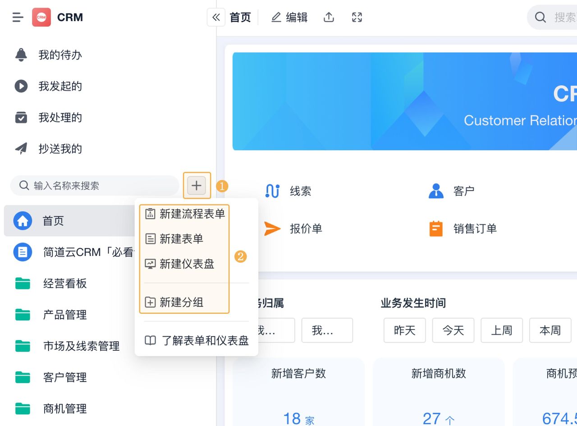
Task: Click the 编辑 (Edit) button
Action: click(289, 17)
